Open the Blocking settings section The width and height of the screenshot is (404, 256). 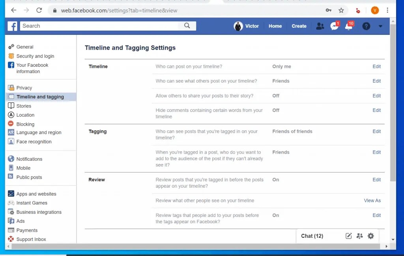tap(24, 124)
